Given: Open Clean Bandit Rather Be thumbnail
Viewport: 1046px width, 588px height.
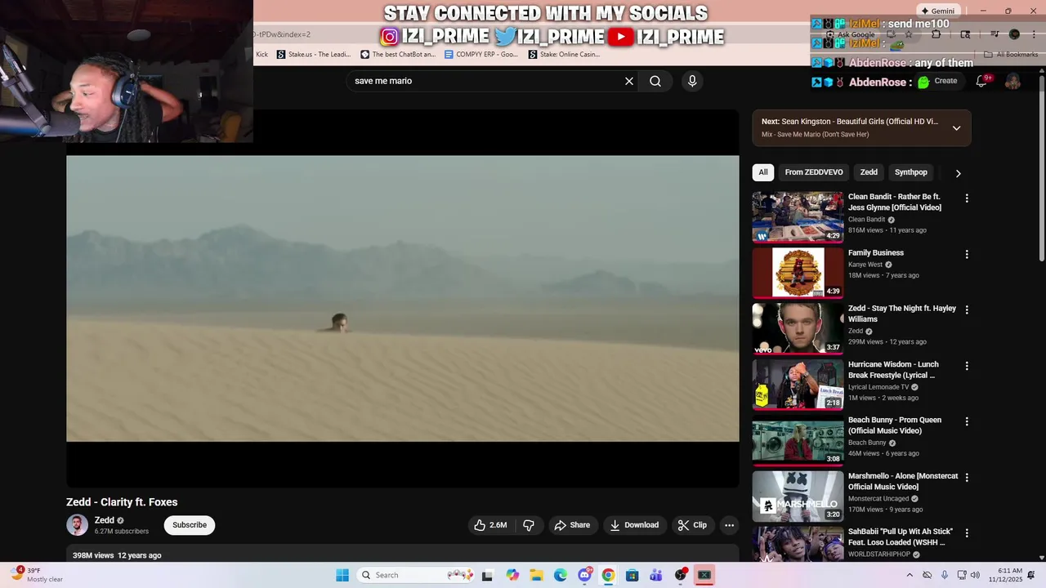Looking at the screenshot, I should [798, 216].
